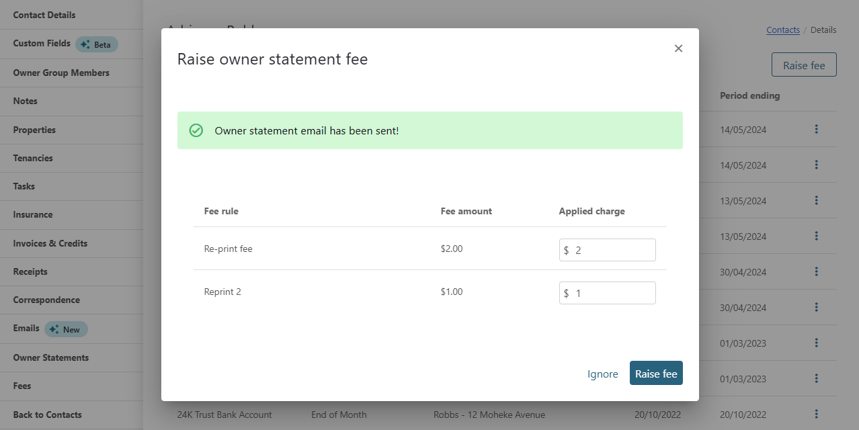Select Invoices & Credits in sidebar
Image resolution: width=859 pixels, height=430 pixels.
coord(50,244)
